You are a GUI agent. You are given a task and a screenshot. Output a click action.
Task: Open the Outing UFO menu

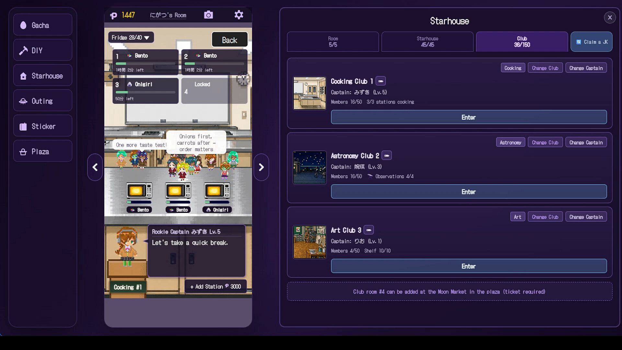coord(43,101)
